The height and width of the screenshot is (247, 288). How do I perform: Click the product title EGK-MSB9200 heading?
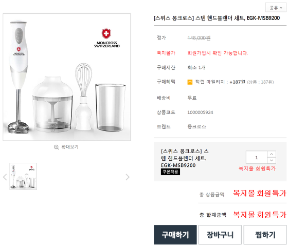[217, 18]
